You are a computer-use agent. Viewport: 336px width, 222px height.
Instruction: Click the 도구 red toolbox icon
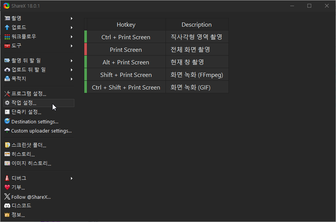pyautogui.click(x=7, y=46)
